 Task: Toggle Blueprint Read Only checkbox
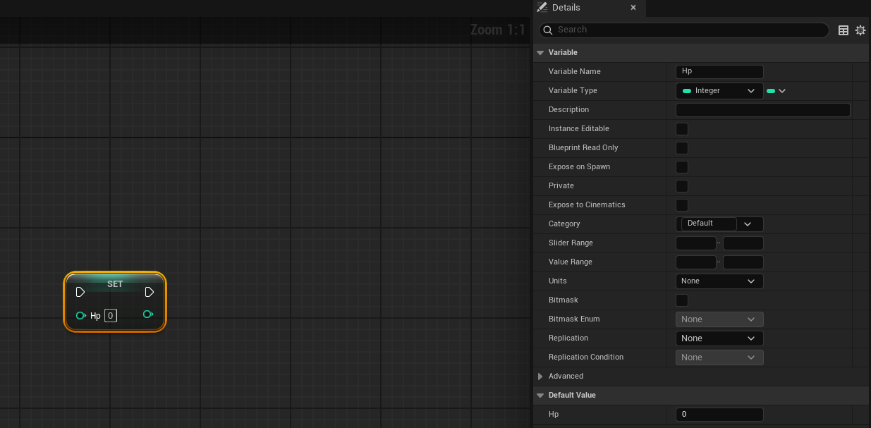(682, 148)
